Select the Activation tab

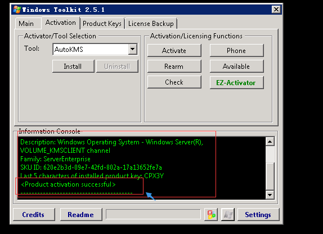(x=61, y=23)
